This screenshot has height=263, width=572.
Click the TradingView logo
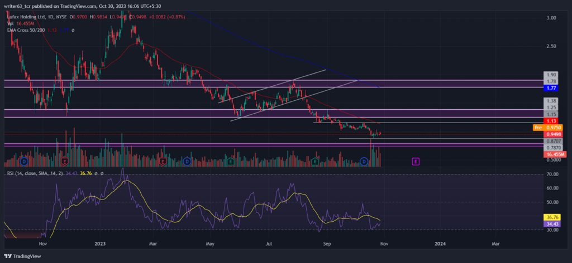click(23, 256)
